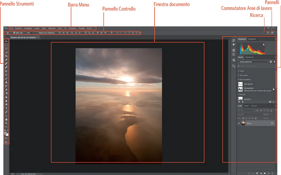281x175 pixels.
Task: Enable 'Mostra contr. trasformaz.' checkbox
Action: coord(37,33)
